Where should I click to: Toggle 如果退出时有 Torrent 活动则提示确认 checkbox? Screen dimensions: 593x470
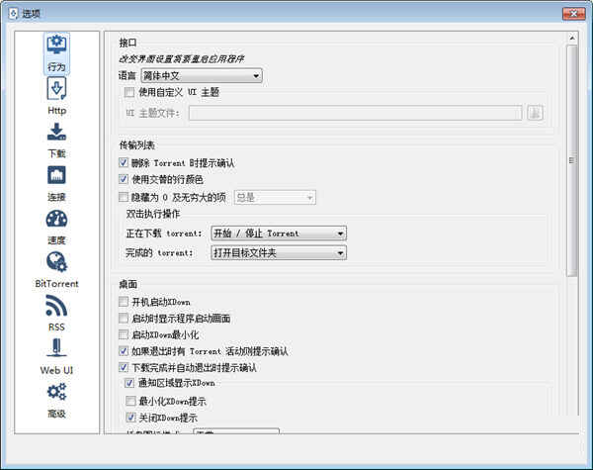pos(124,351)
